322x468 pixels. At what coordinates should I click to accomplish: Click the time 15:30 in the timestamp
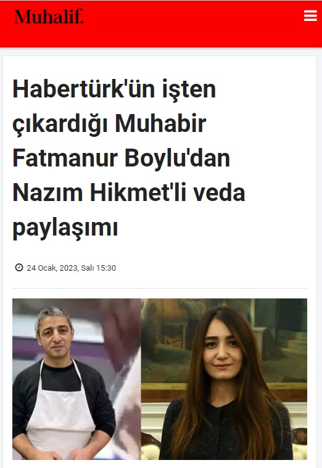pos(106,268)
